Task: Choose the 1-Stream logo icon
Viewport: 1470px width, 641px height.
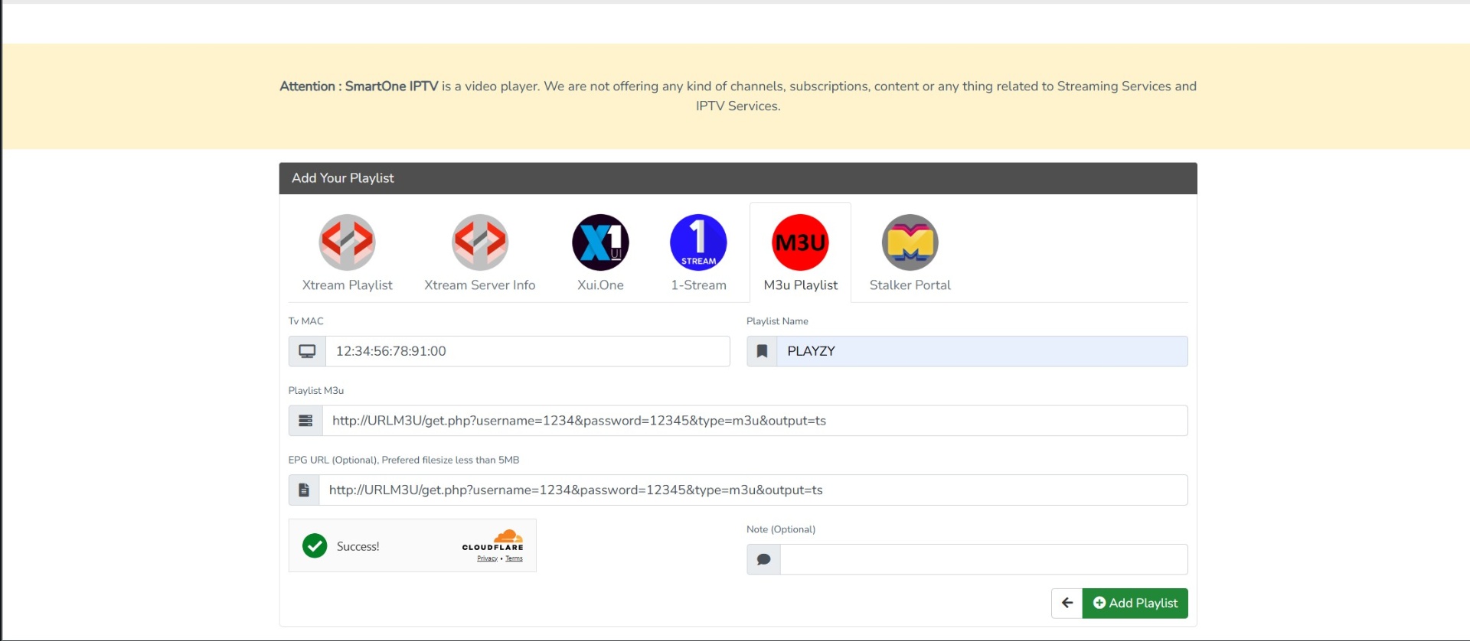Action: pos(698,242)
